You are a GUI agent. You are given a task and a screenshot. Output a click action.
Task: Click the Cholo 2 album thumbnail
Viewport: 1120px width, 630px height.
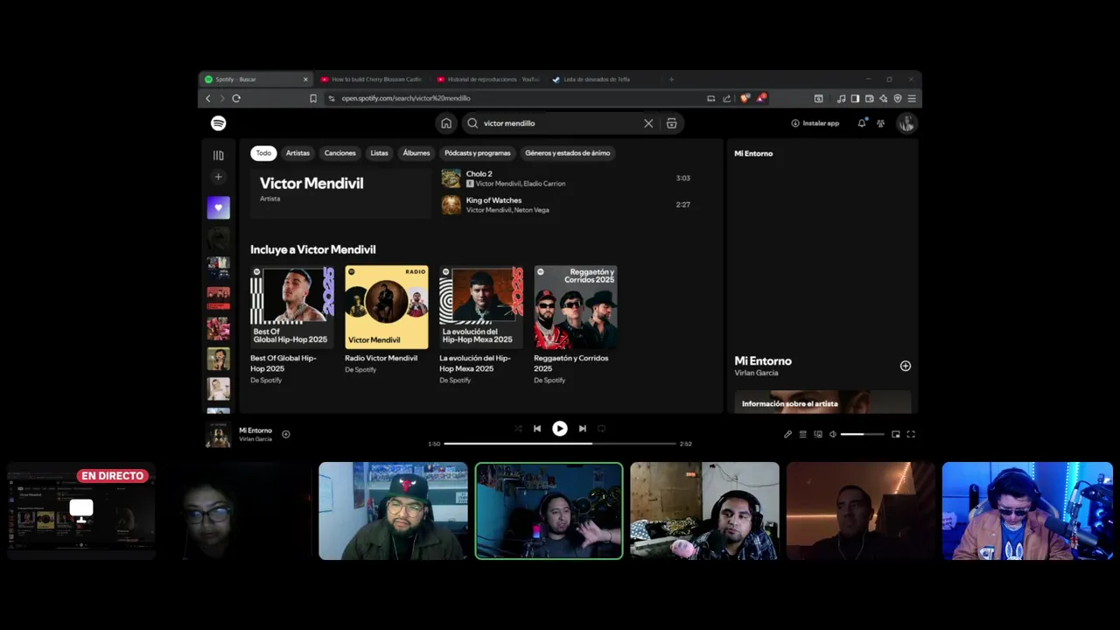point(451,178)
